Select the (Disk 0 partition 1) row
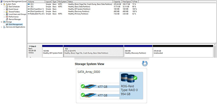This screenshot has width=217, height=107. tap(83, 9)
